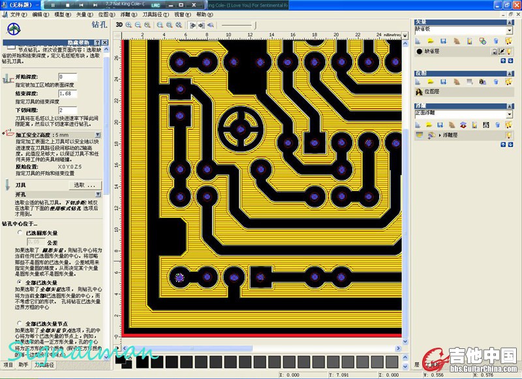Select 全部已选矢量节点 radio option
This screenshot has height=379, width=522.
click(20, 323)
